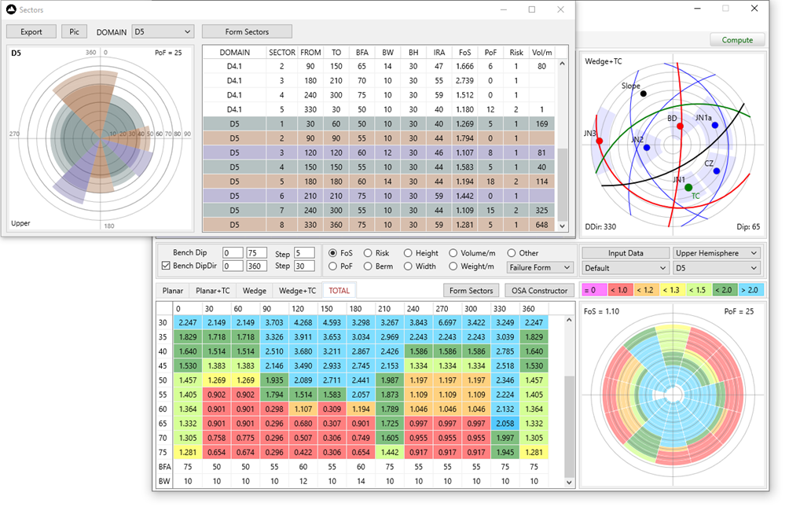Click the Compute button
This screenshot has height=514, width=789.
737,40
